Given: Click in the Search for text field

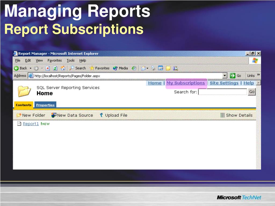Looking at the screenshot, I should click(223, 92).
